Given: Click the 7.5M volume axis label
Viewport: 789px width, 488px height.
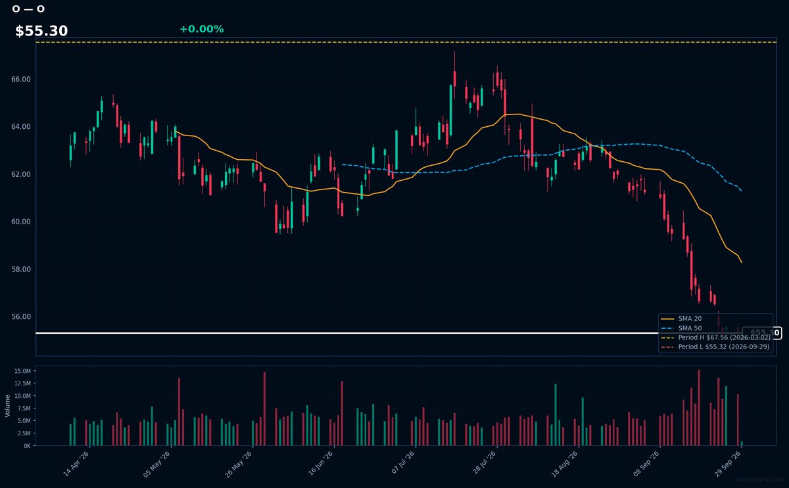Looking at the screenshot, I should 24,409.
